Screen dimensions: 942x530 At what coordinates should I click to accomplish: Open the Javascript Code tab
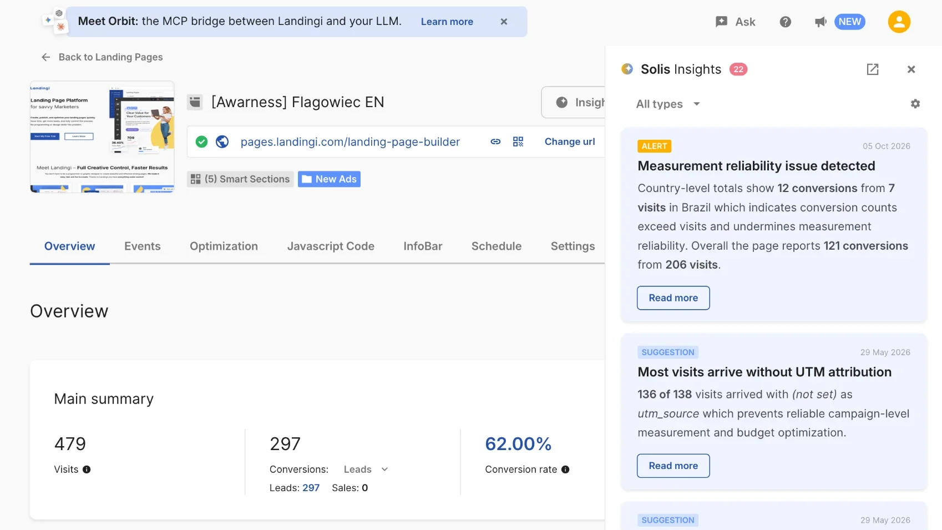[331, 246]
